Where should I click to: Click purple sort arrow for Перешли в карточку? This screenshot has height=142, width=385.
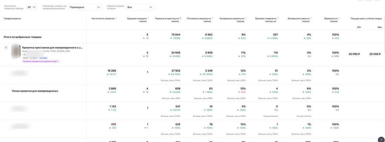180,18
